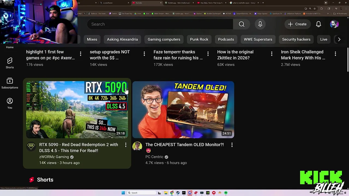The width and height of the screenshot is (349, 196).
Task: Open BOTRIX bookmark
Action: point(227,13)
